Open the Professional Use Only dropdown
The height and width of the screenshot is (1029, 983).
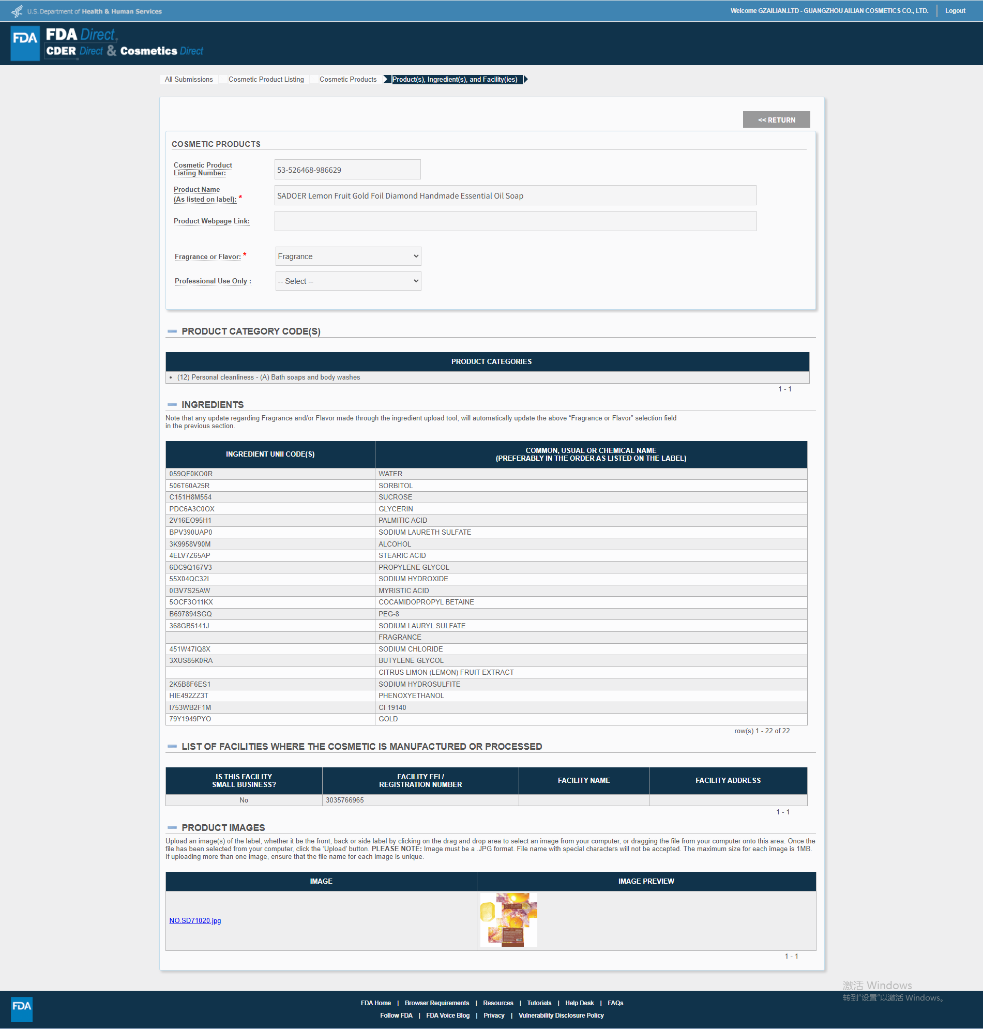(x=348, y=281)
